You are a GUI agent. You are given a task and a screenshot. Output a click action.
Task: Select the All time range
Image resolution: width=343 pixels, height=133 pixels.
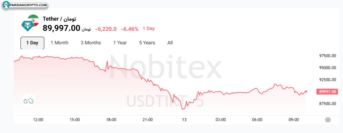[x=170, y=43]
